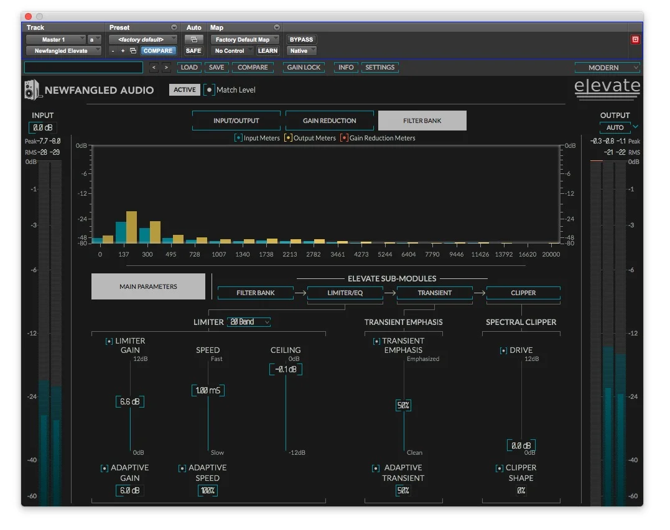Open LIMITER/EQ sub-module
670x530 pixels.
click(345, 293)
